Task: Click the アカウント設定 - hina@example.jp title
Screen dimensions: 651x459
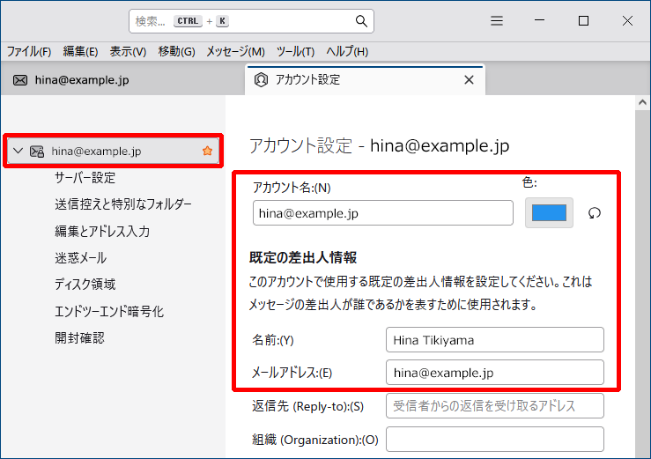Action: point(379,145)
